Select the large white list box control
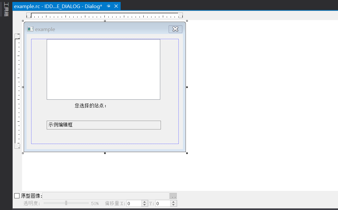The height and width of the screenshot is (210, 338). tap(103, 69)
